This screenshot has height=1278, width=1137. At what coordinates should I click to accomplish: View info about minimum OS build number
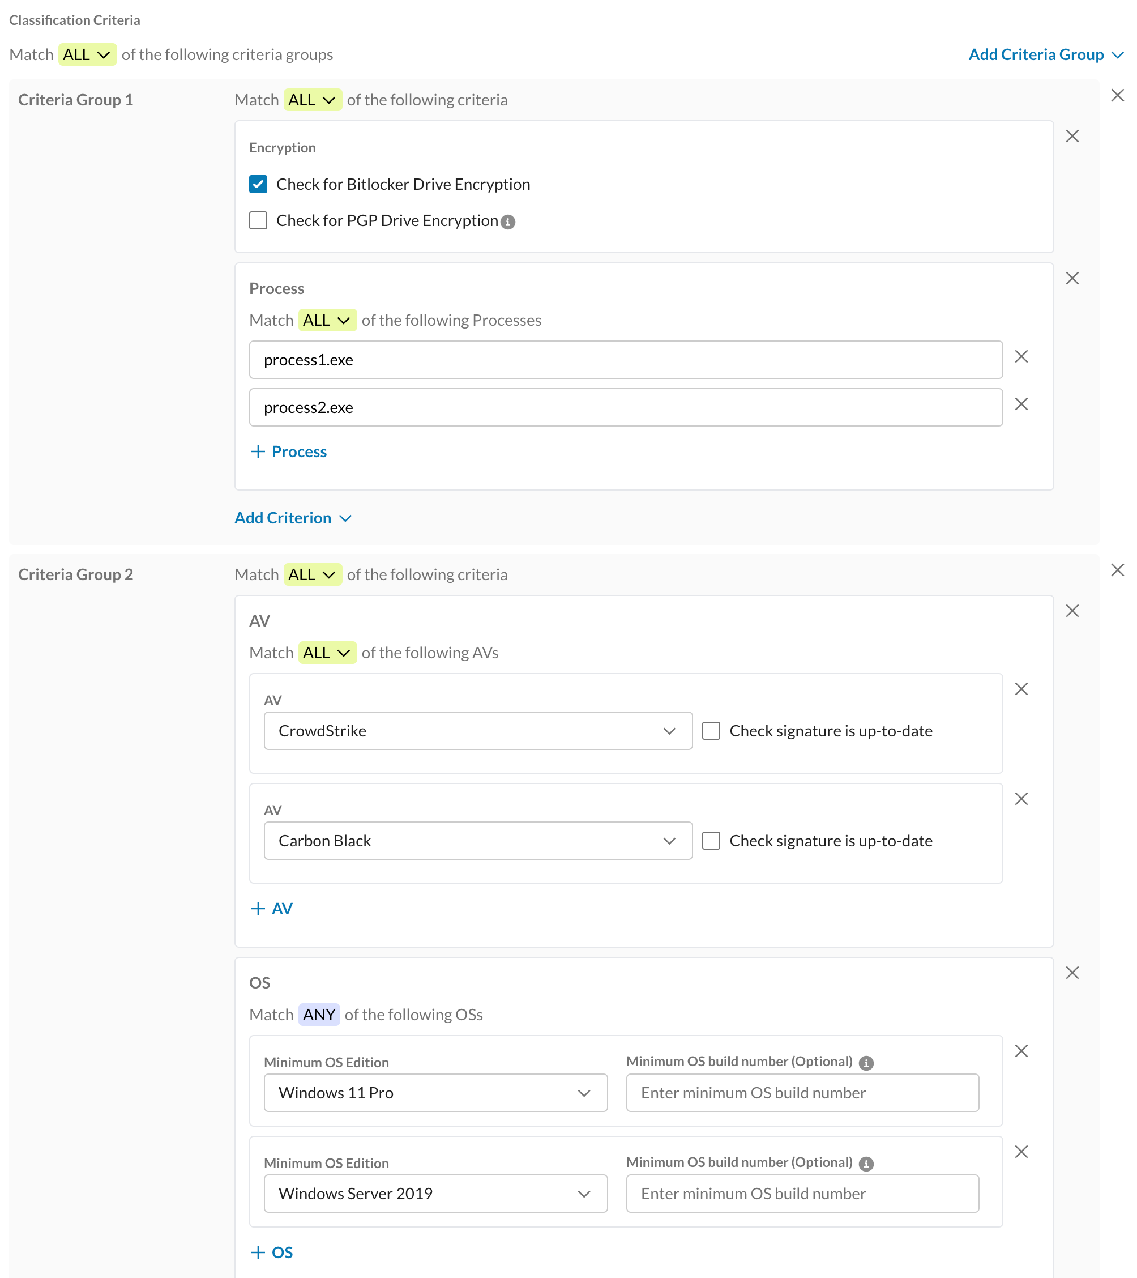[867, 1062]
